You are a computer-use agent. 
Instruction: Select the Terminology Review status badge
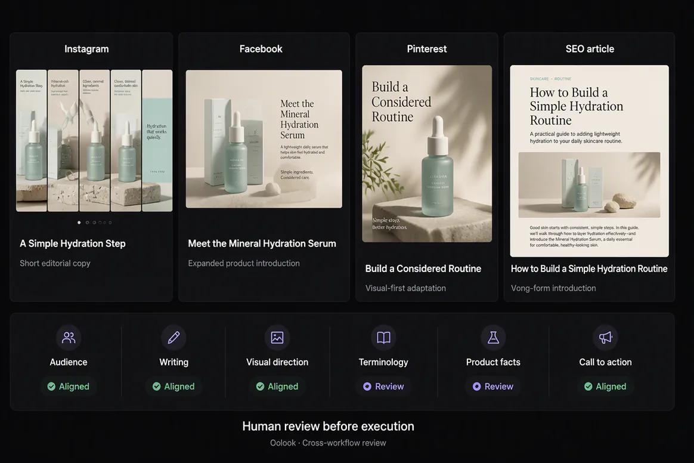(x=383, y=387)
